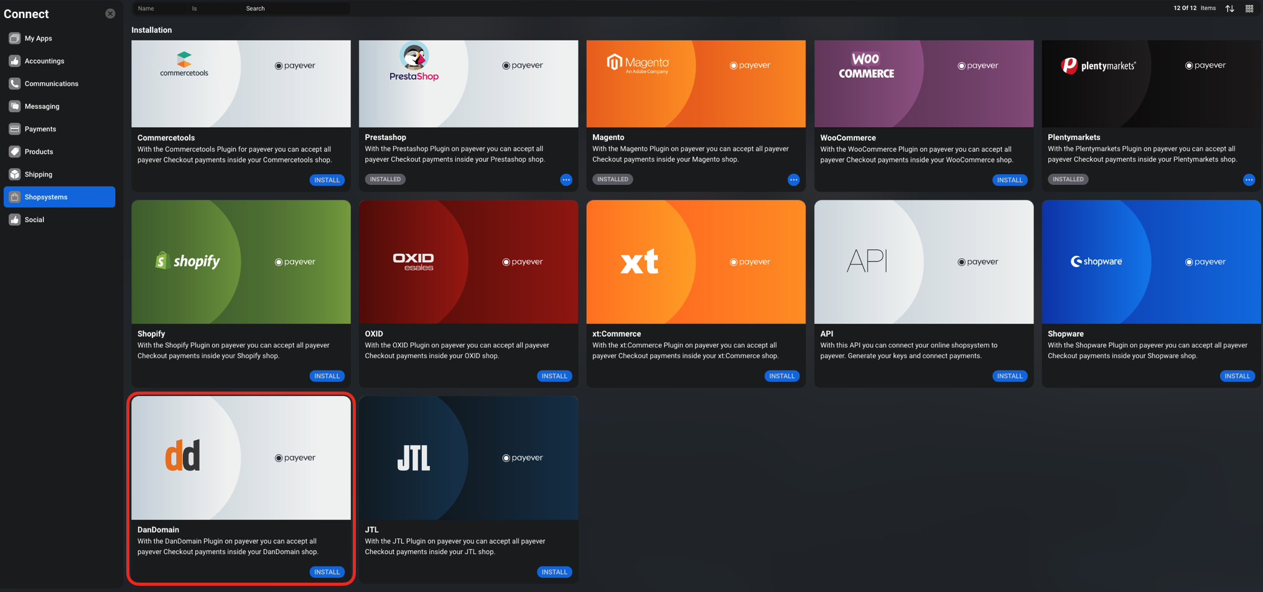Install the DanDomain plugin
1263x592 pixels.
[327, 572]
